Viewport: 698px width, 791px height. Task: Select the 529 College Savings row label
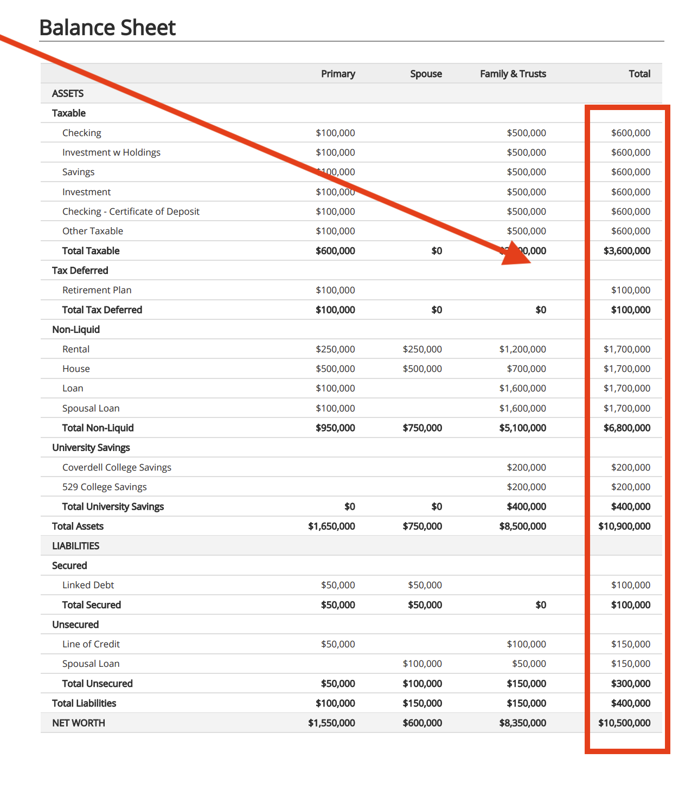104,487
